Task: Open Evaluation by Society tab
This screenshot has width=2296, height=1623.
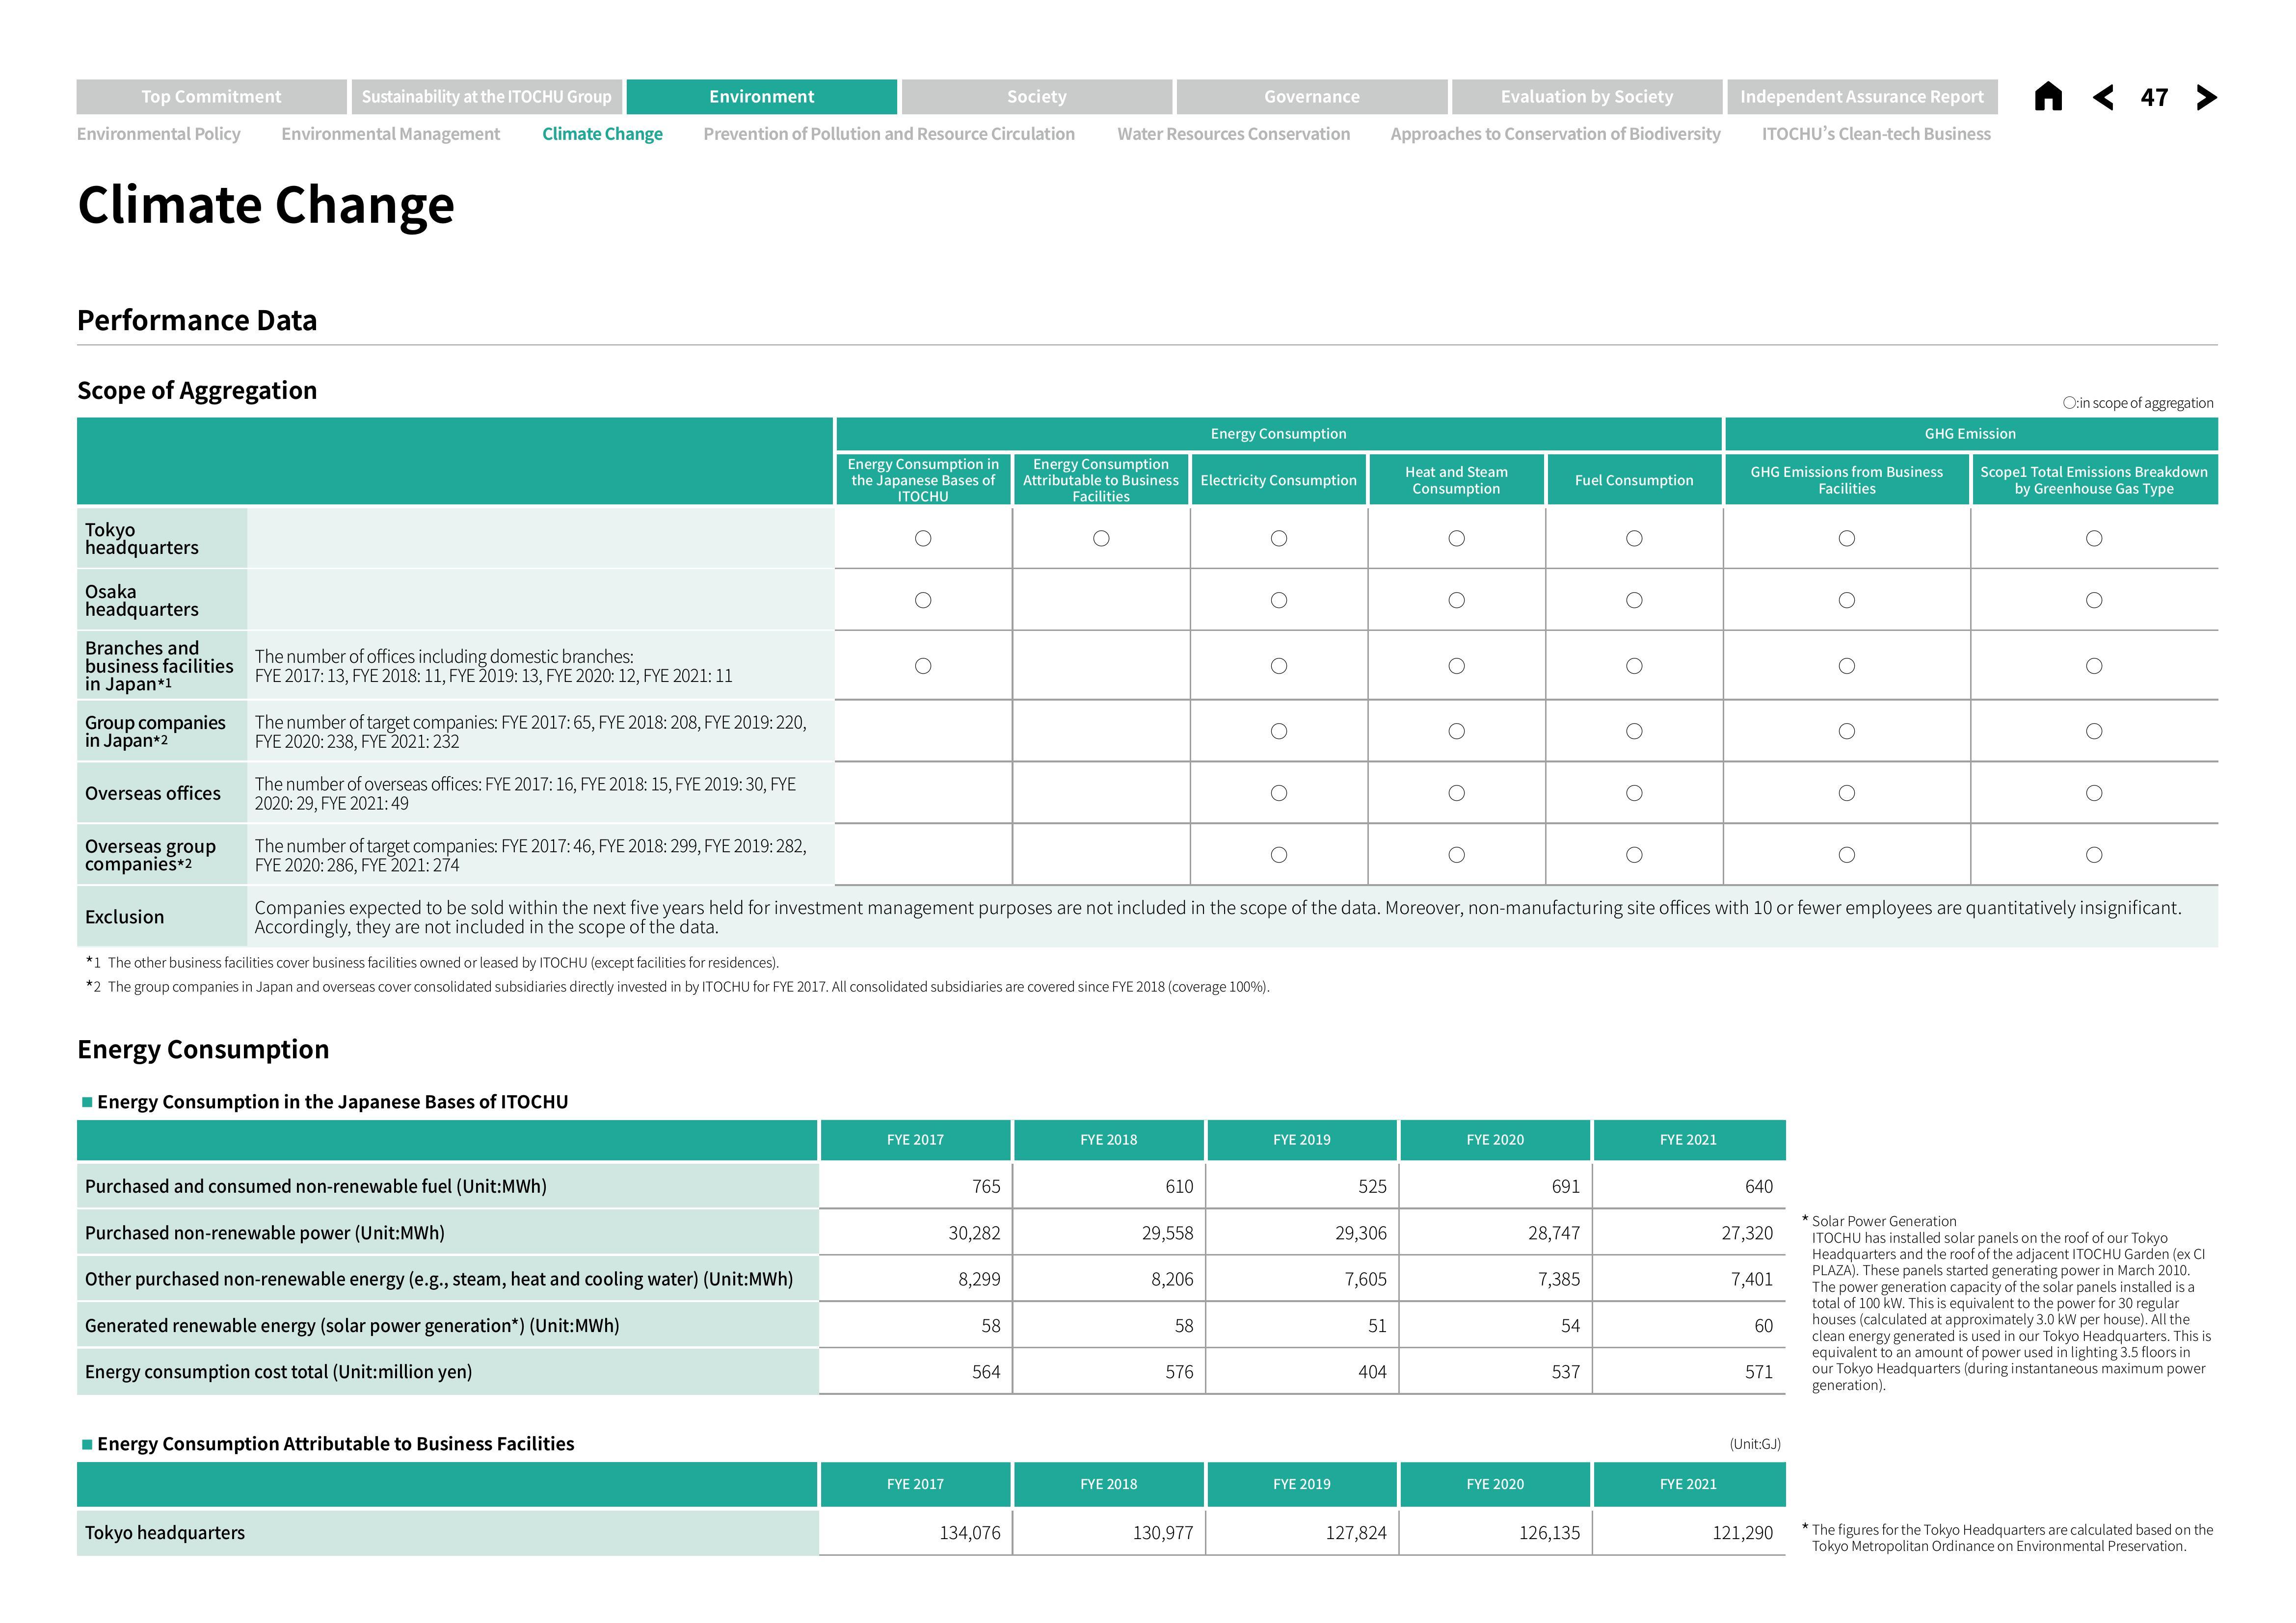Action: (1587, 97)
